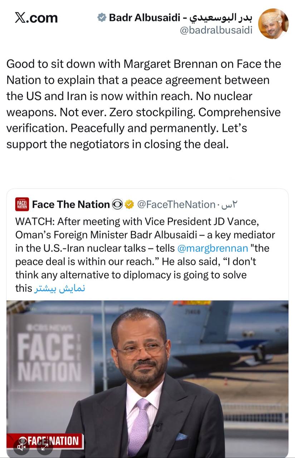The image size is (295, 458).
Task: Click Badr Albusaidi's verified badge
Action: 102,17
